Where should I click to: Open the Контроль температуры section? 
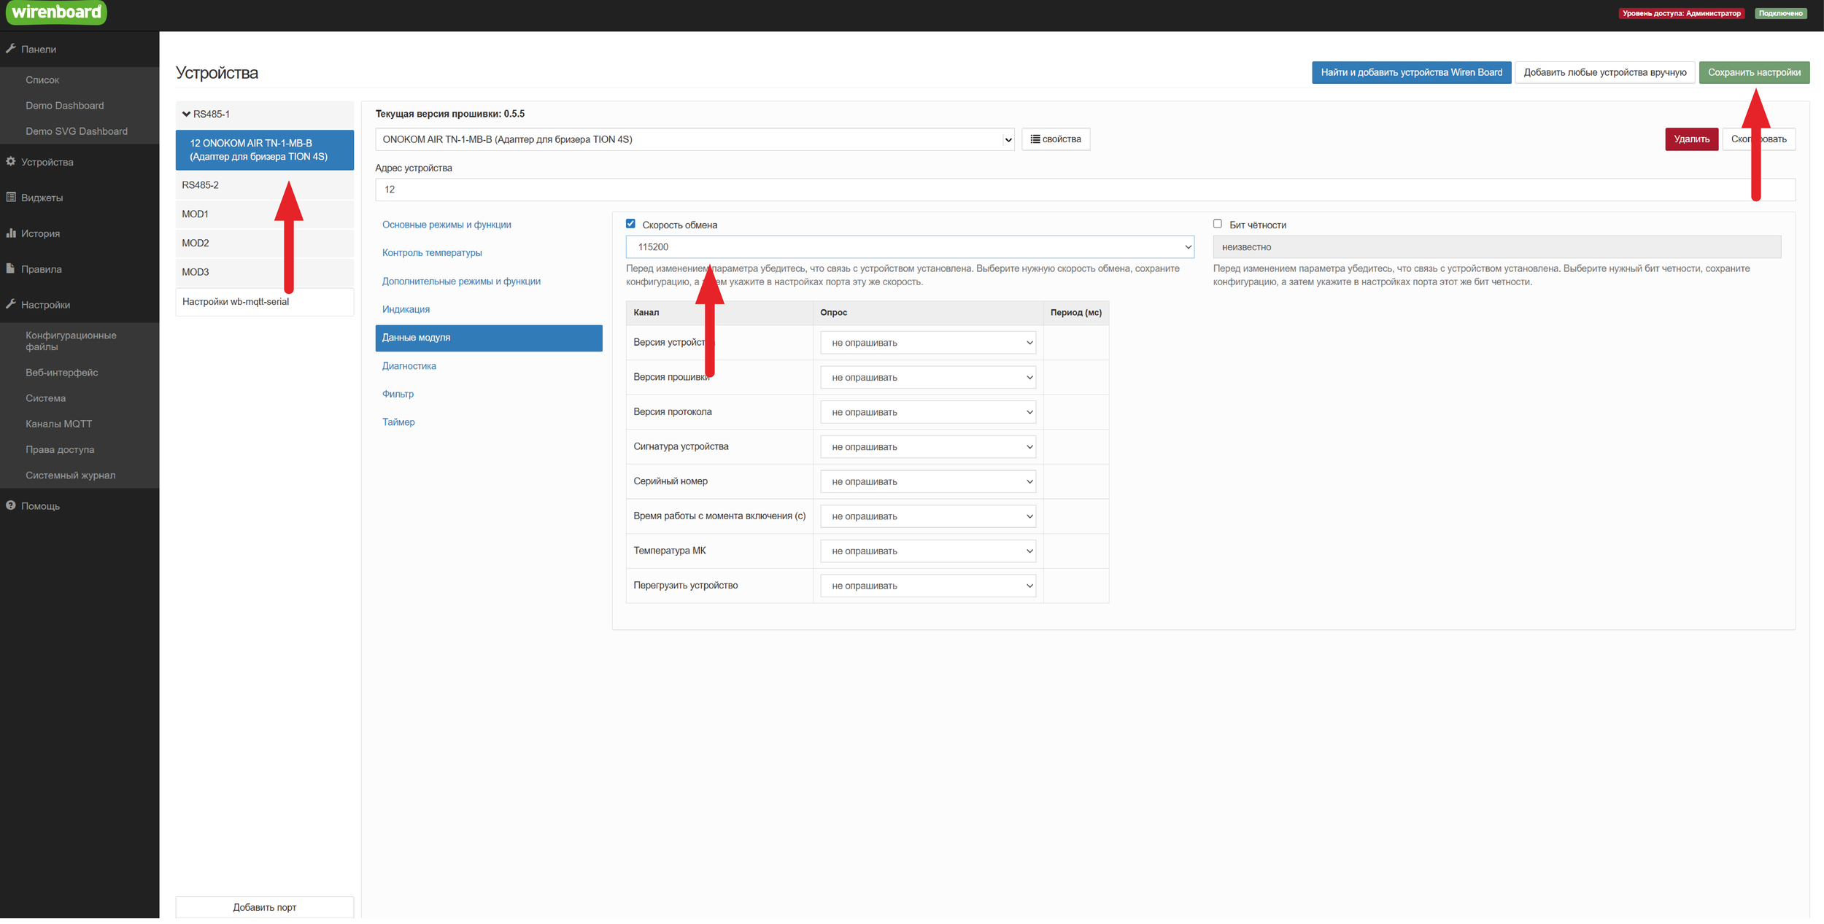[x=432, y=252]
